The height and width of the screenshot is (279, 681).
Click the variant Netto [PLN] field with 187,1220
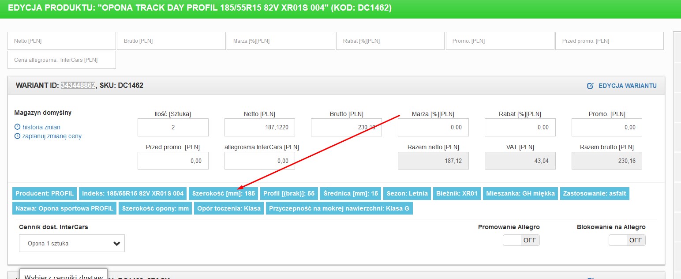click(x=259, y=128)
